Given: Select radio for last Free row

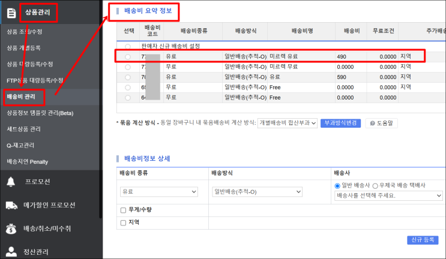Looking at the screenshot, I should pos(128,97).
